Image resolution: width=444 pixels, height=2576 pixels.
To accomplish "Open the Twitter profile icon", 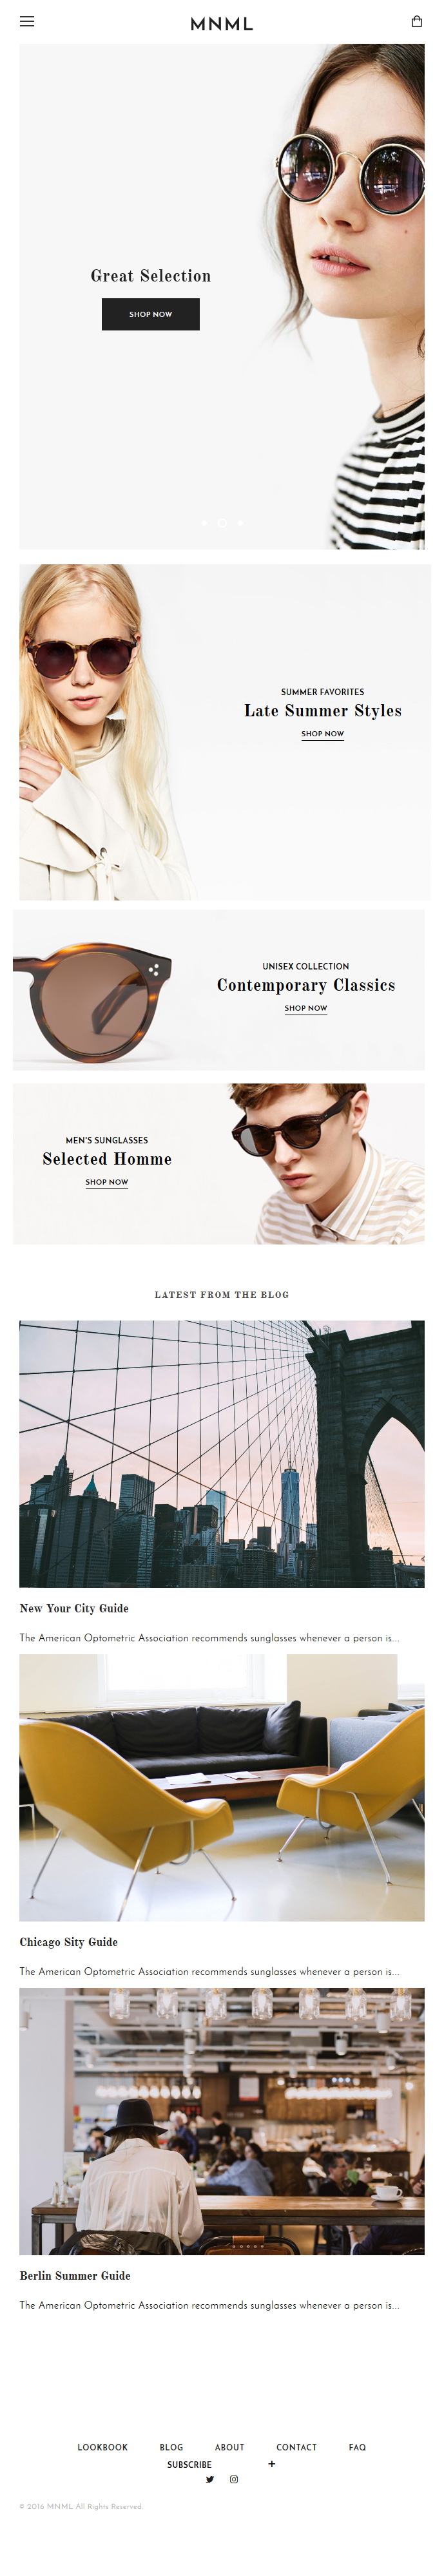I will (210, 2479).
